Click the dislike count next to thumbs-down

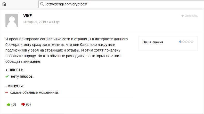point(28,105)
